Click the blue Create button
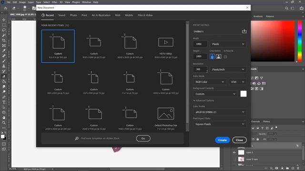Image resolution: width=305 pixels, height=171 pixels. pyautogui.click(x=223, y=140)
